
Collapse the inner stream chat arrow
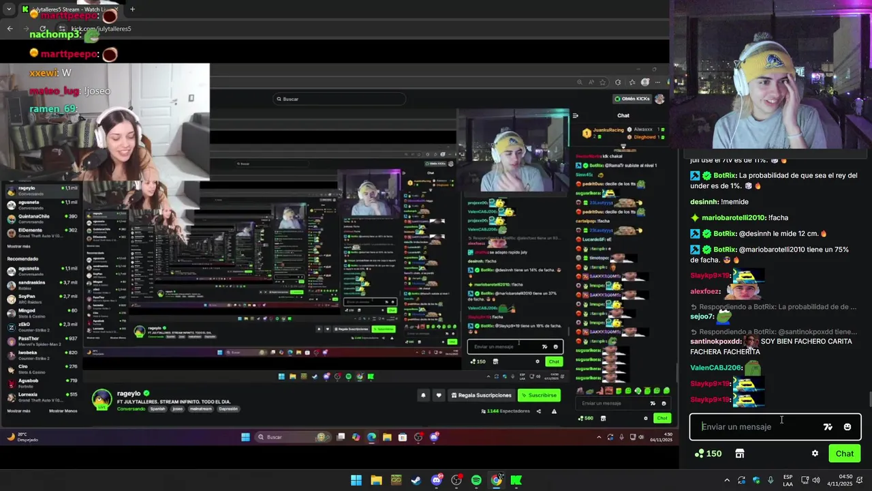pyautogui.click(x=576, y=116)
